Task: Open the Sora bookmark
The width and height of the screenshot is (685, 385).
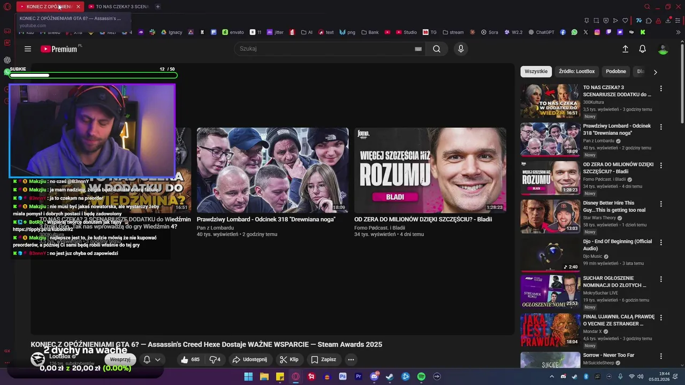Action: tap(489, 32)
